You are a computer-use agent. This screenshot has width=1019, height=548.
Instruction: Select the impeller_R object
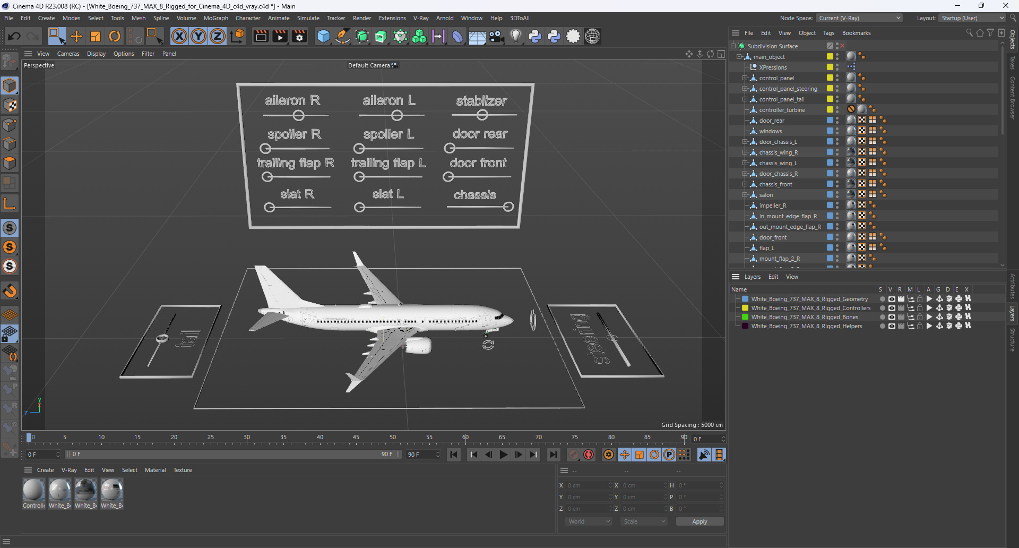[x=772, y=206]
